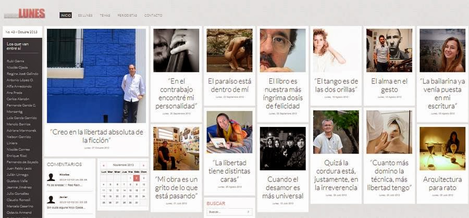The image size is (469, 218).
Task: Click Javier commenter avatar icon
Action: 51,200
